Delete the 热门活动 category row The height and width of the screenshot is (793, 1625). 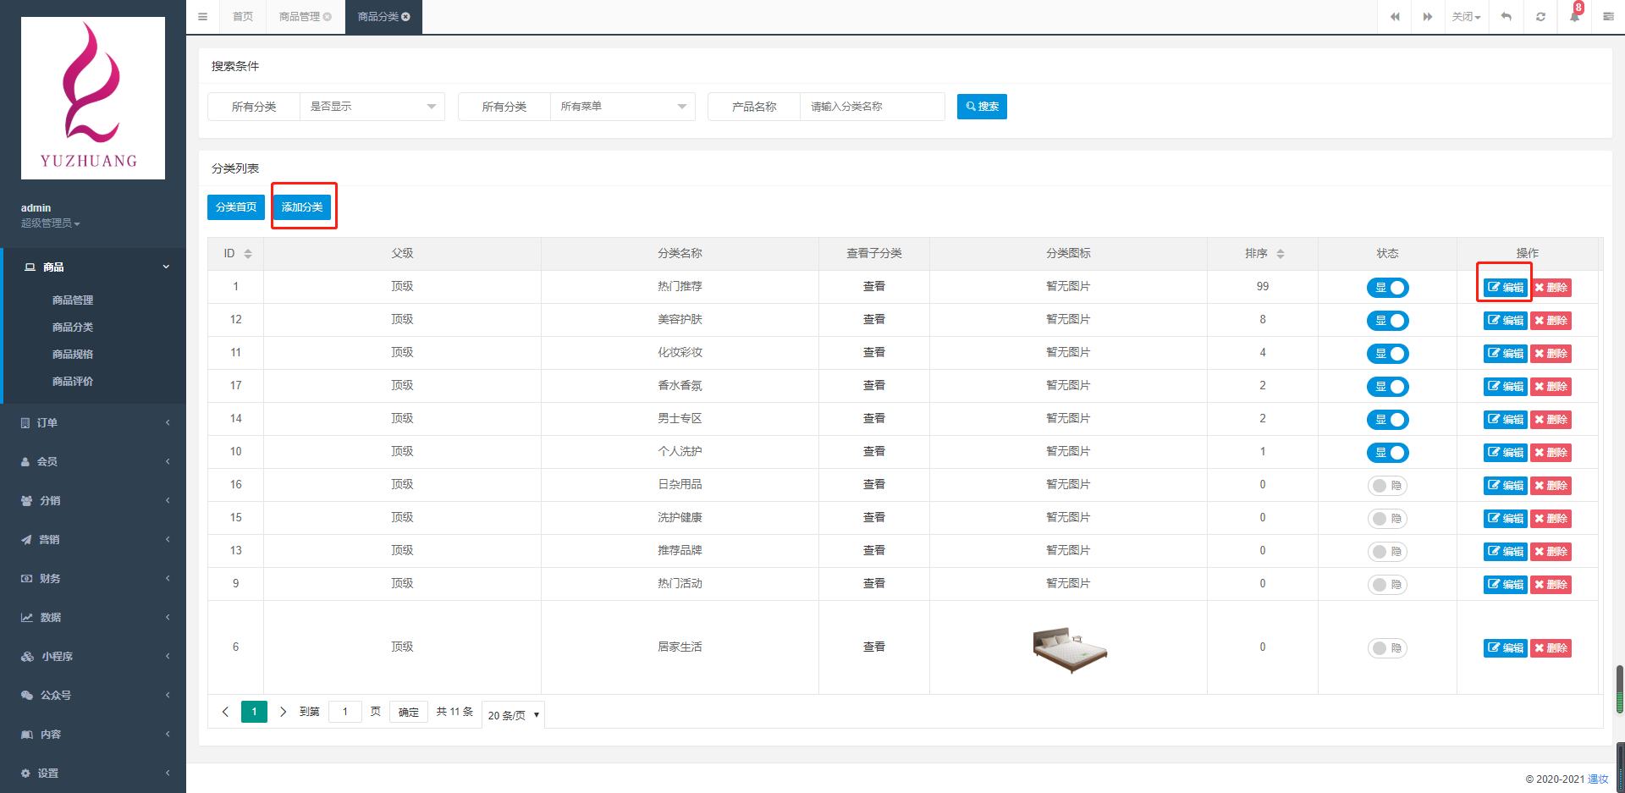point(1551,585)
